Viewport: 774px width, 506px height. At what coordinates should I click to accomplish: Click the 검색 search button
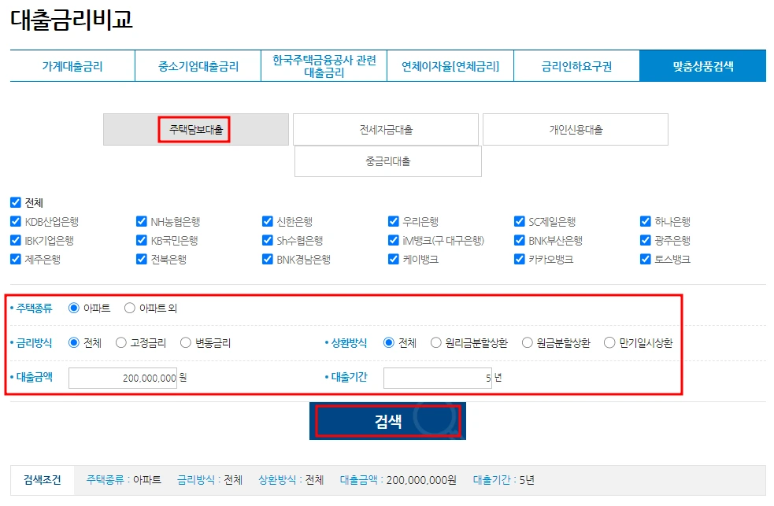(387, 421)
